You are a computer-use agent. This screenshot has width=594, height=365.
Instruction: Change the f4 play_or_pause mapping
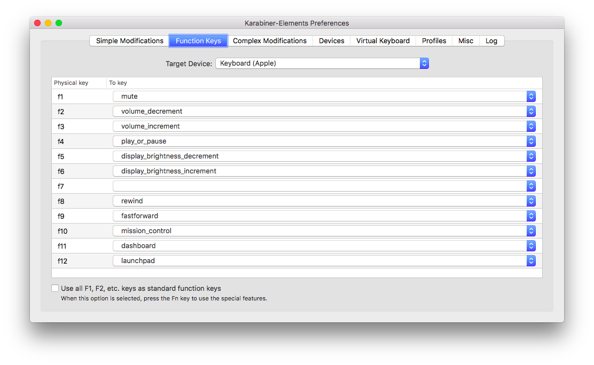[x=324, y=141]
